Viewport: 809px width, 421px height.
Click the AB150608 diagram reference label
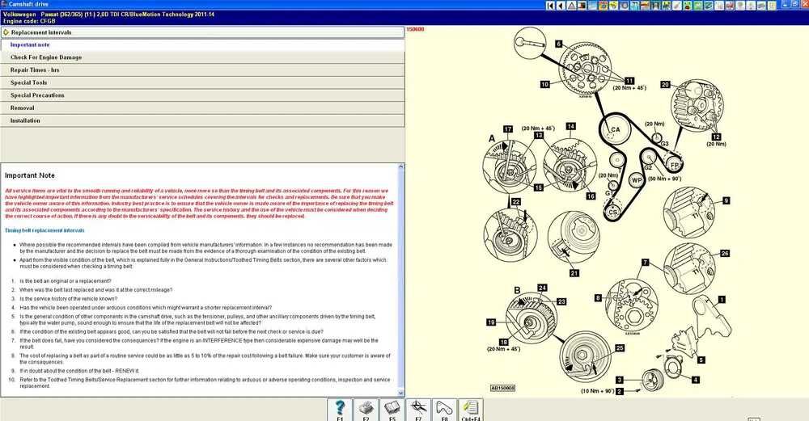tap(502, 388)
